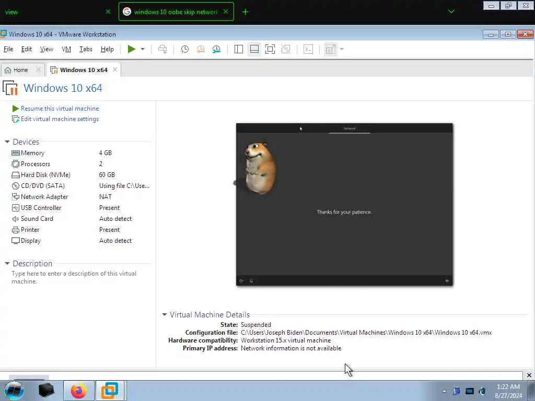Screen dimensions: 535x401
Task: Click Send Ctrl+Alt+Del toolbar icon
Action: [162, 49]
